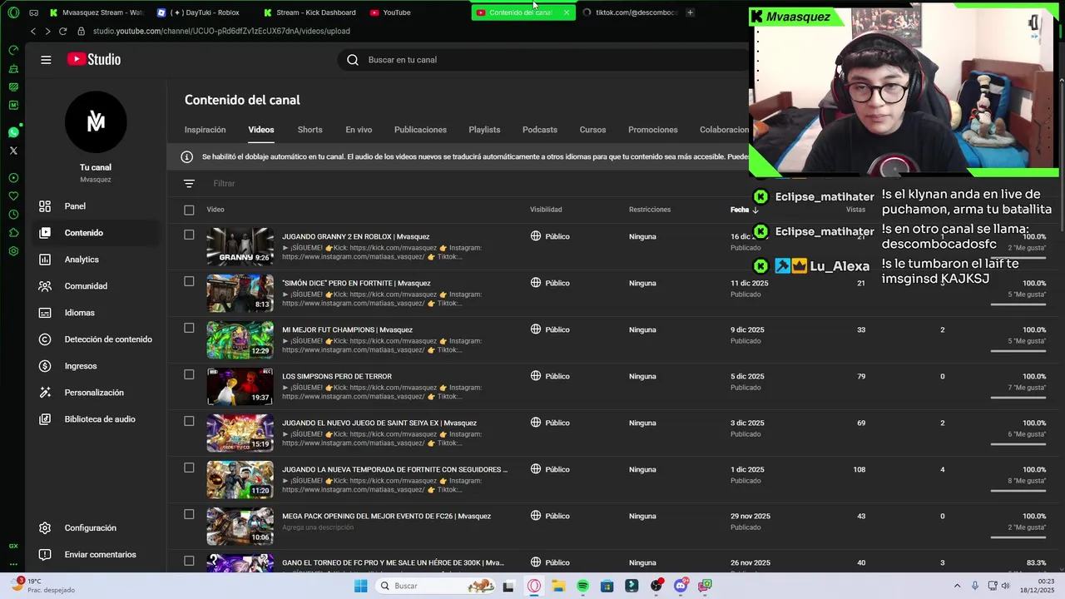The width and height of the screenshot is (1065, 599).
Task: Open Detección de contenido copyright icon
Action: point(45,339)
